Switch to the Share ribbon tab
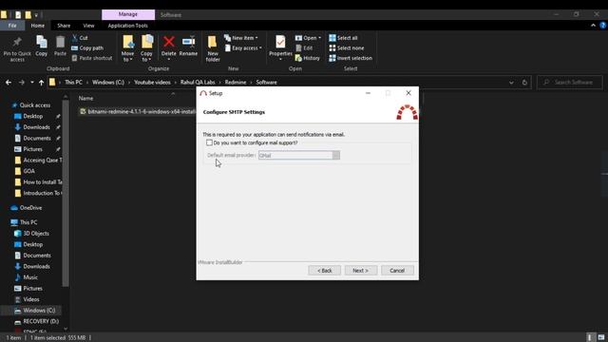The width and height of the screenshot is (608, 342). click(64, 26)
